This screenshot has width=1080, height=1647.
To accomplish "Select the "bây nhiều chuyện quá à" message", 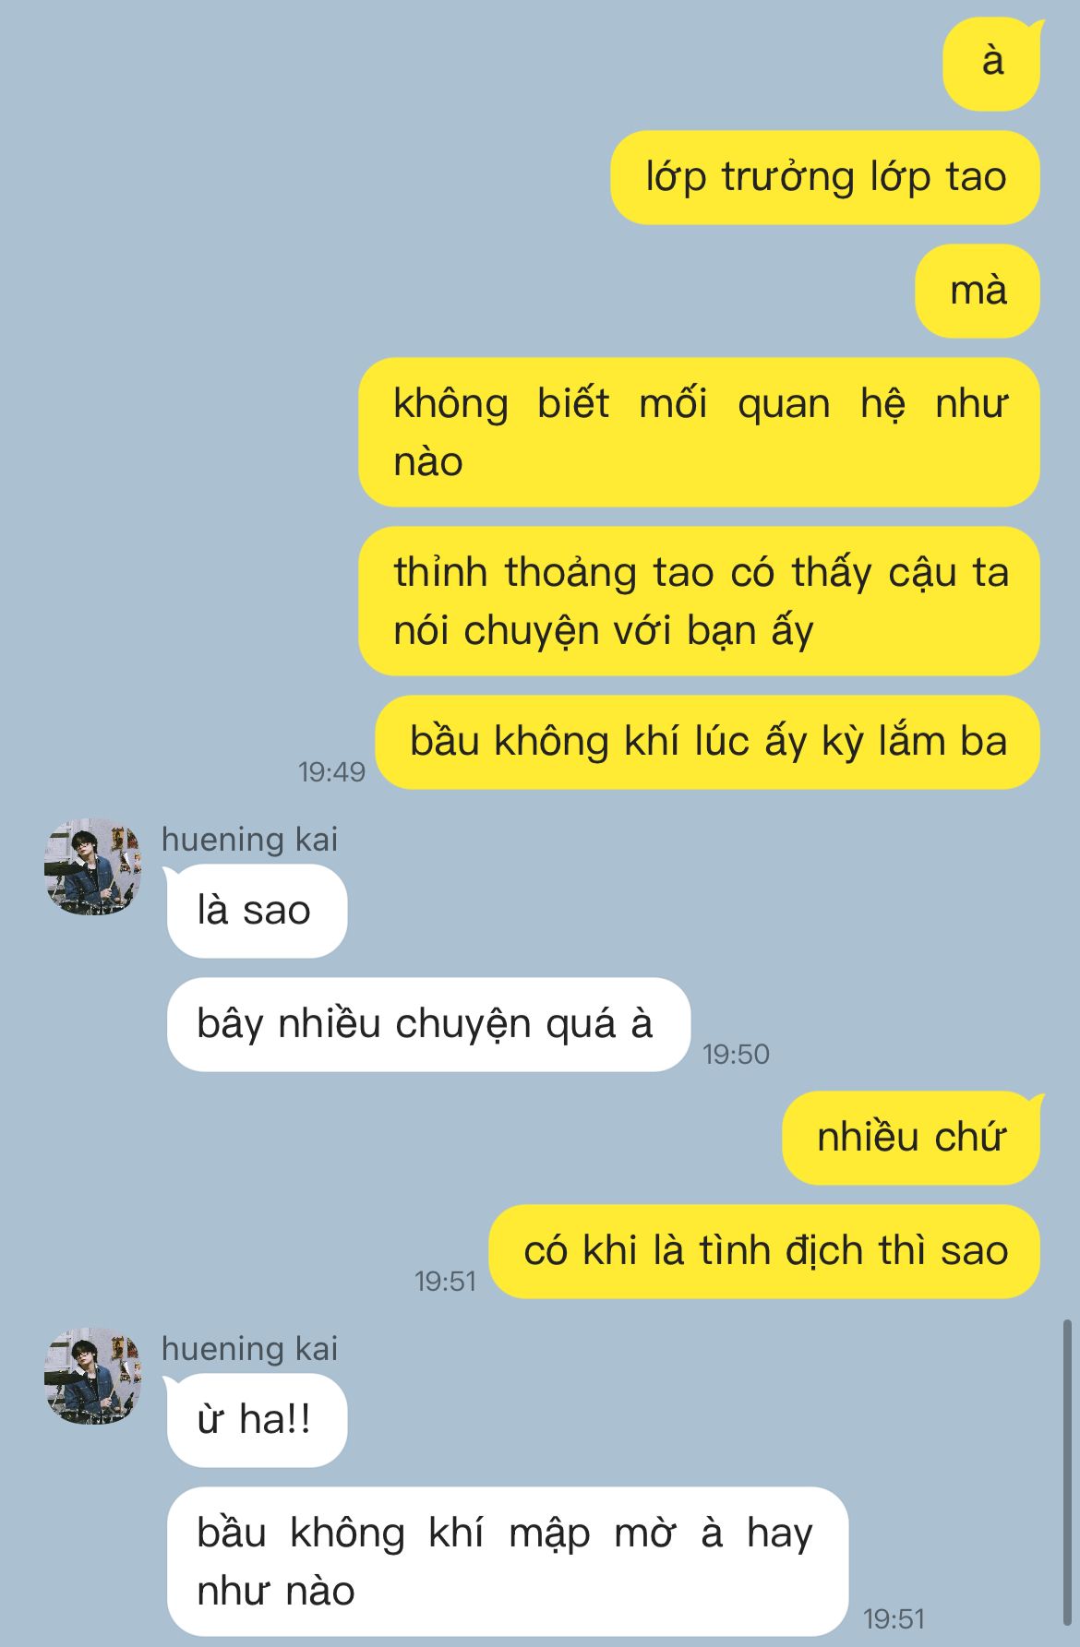I will [x=428, y=1024].
